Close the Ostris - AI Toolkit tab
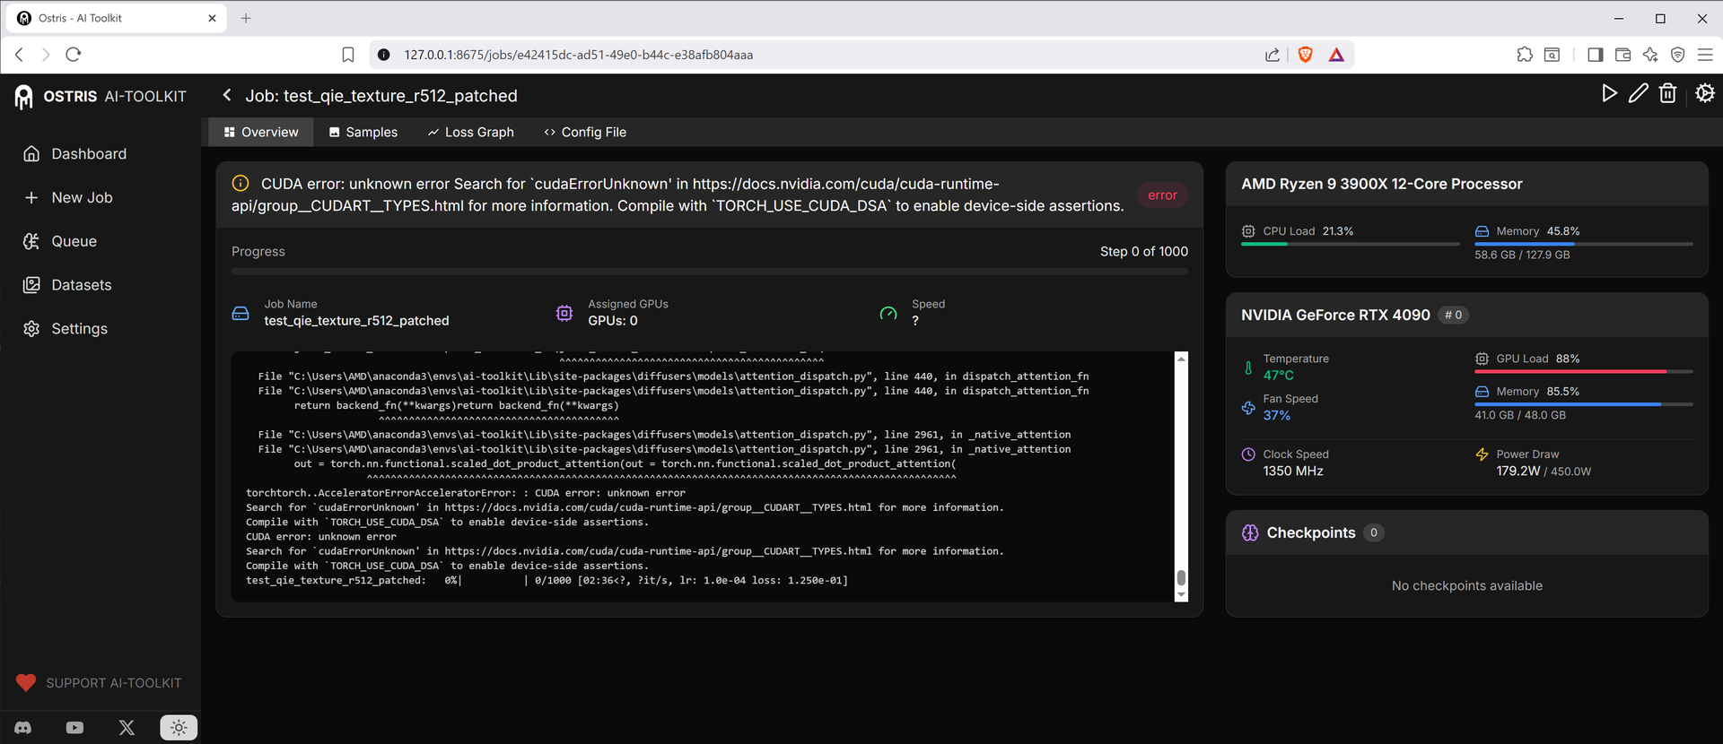 [x=212, y=18]
